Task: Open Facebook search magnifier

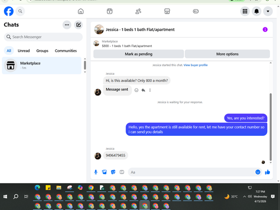Action: pyautogui.click(x=20, y=11)
